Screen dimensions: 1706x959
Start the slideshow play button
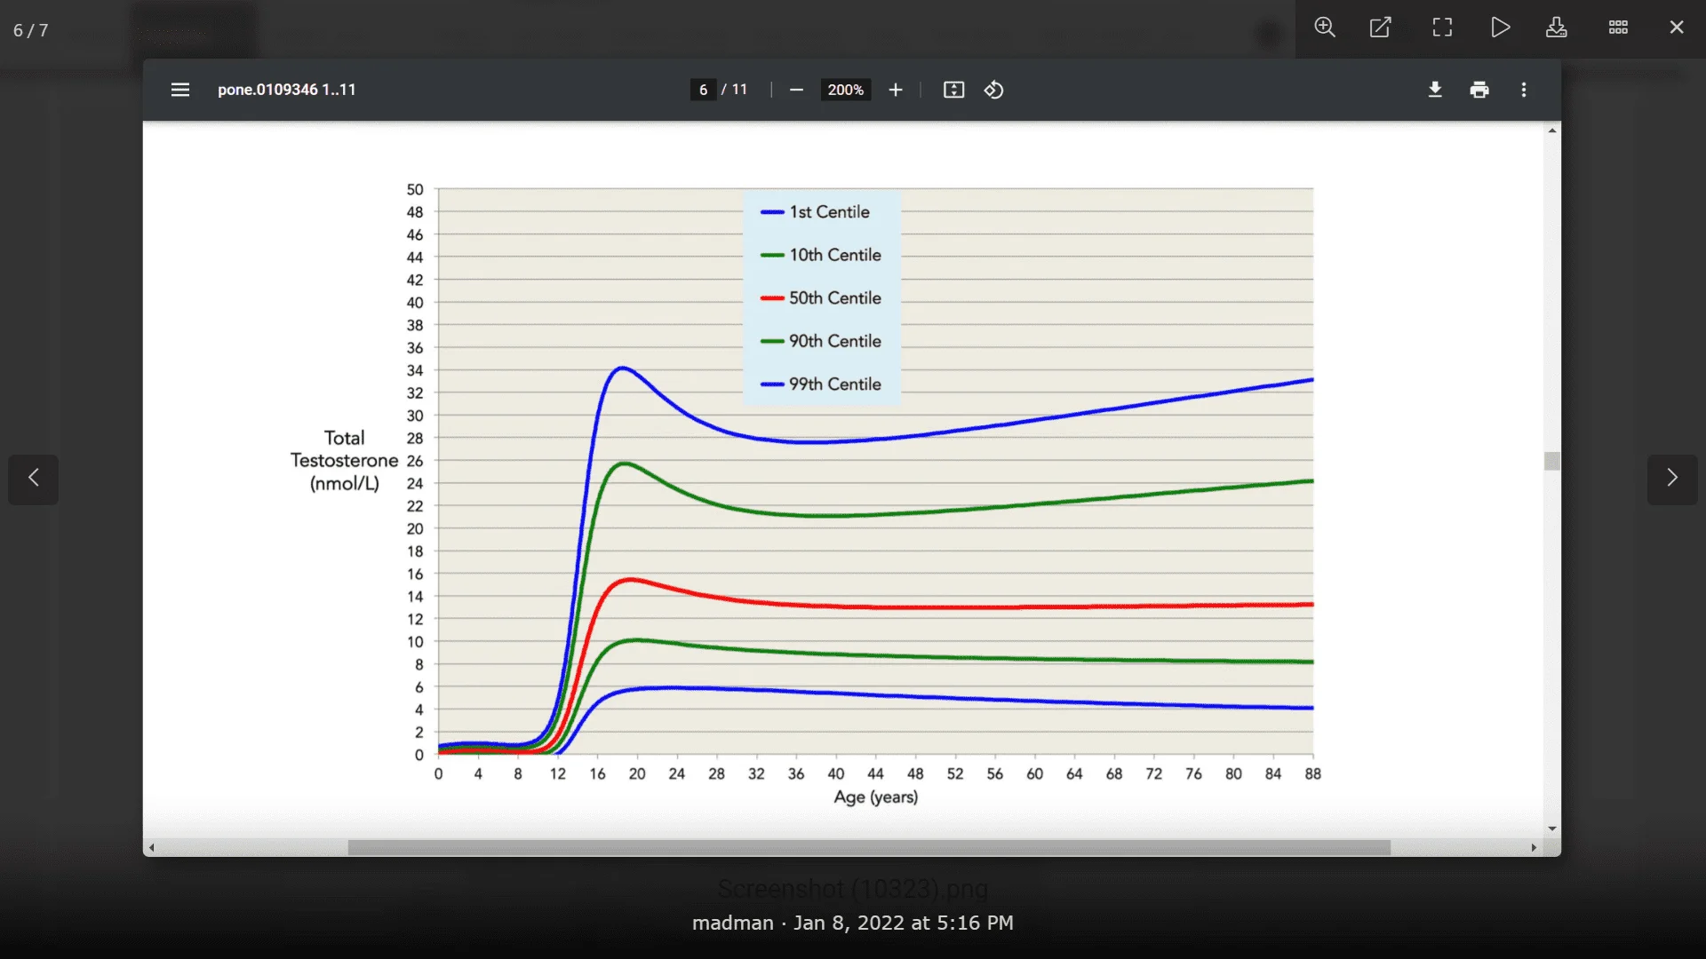[1500, 28]
